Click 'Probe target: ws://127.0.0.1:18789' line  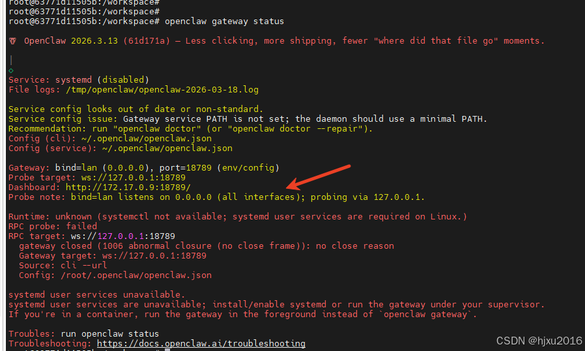(x=97, y=178)
